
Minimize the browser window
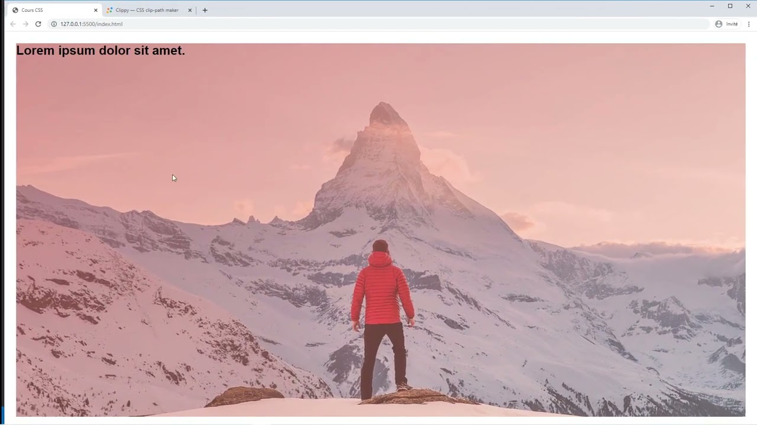click(x=712, y=6)
